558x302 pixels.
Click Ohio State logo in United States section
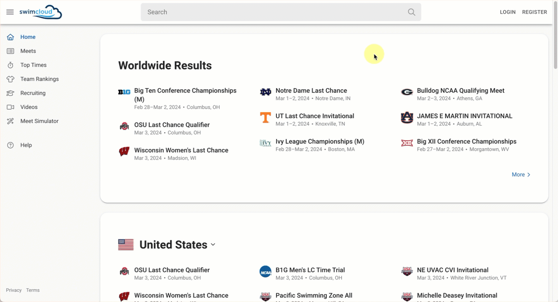[x=124, y=272]
